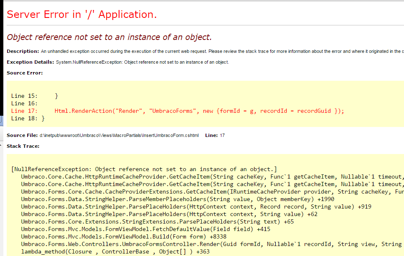Click source line 'Line 15:'
The image size is (404, 256).
35,96
